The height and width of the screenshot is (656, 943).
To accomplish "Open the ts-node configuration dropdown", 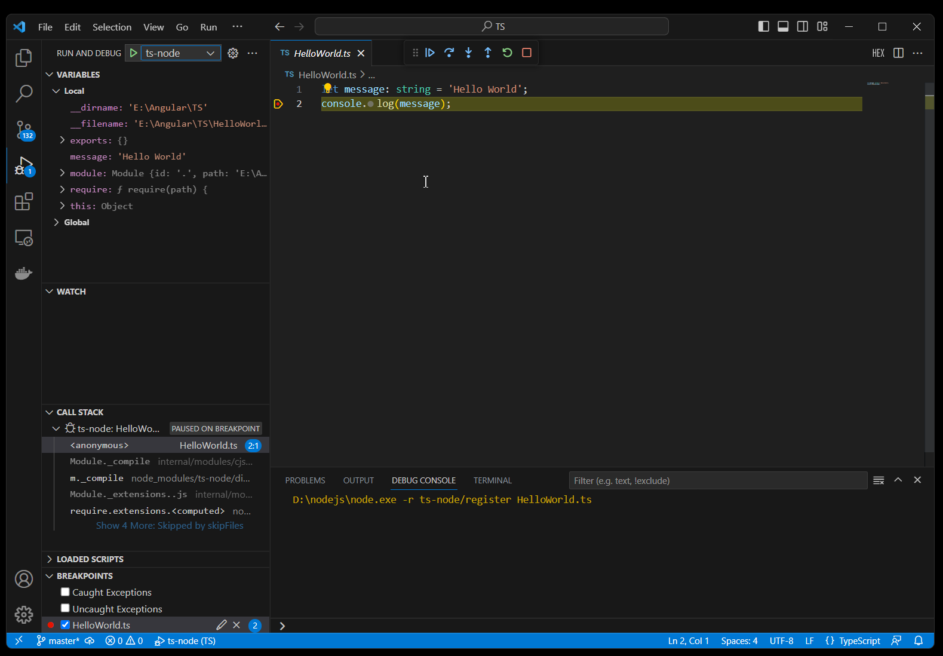I will tap(180, 53).
